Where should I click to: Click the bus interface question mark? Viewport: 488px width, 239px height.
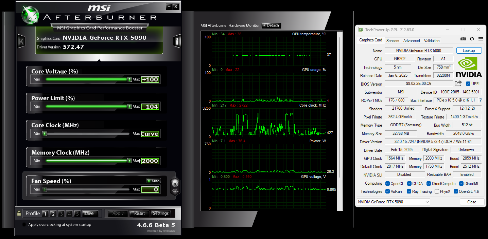(x=480, y=100)
